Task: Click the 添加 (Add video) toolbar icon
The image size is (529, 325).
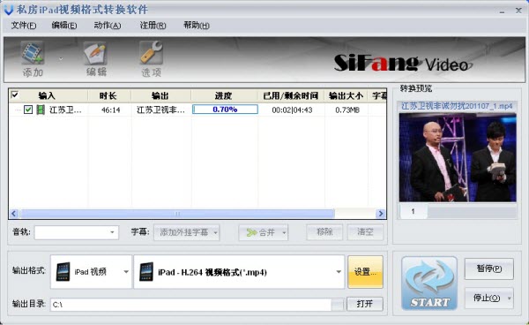Action: pyautogui.click(x=33, y=53)
